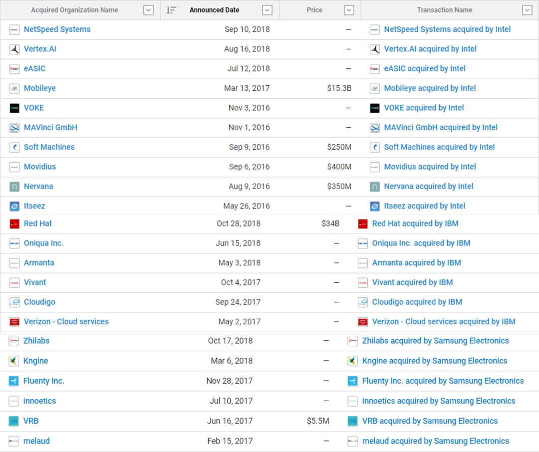Open the Transaction Name column dropdown
The width and height of the screenshot is (539, 452).
(527, 10)
